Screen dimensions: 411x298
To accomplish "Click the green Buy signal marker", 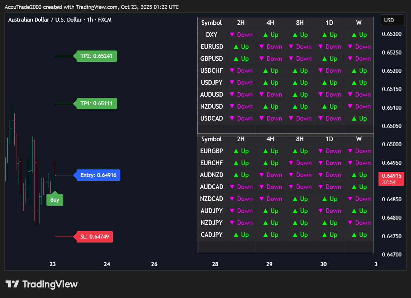I will coord(55,199).
